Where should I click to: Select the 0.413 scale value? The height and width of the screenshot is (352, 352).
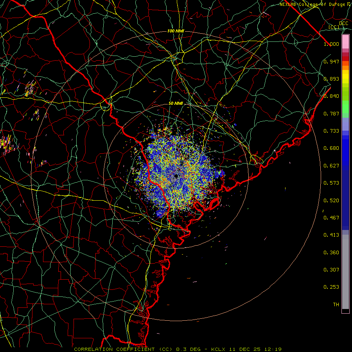pyautogui.click(x=331, y=235)
